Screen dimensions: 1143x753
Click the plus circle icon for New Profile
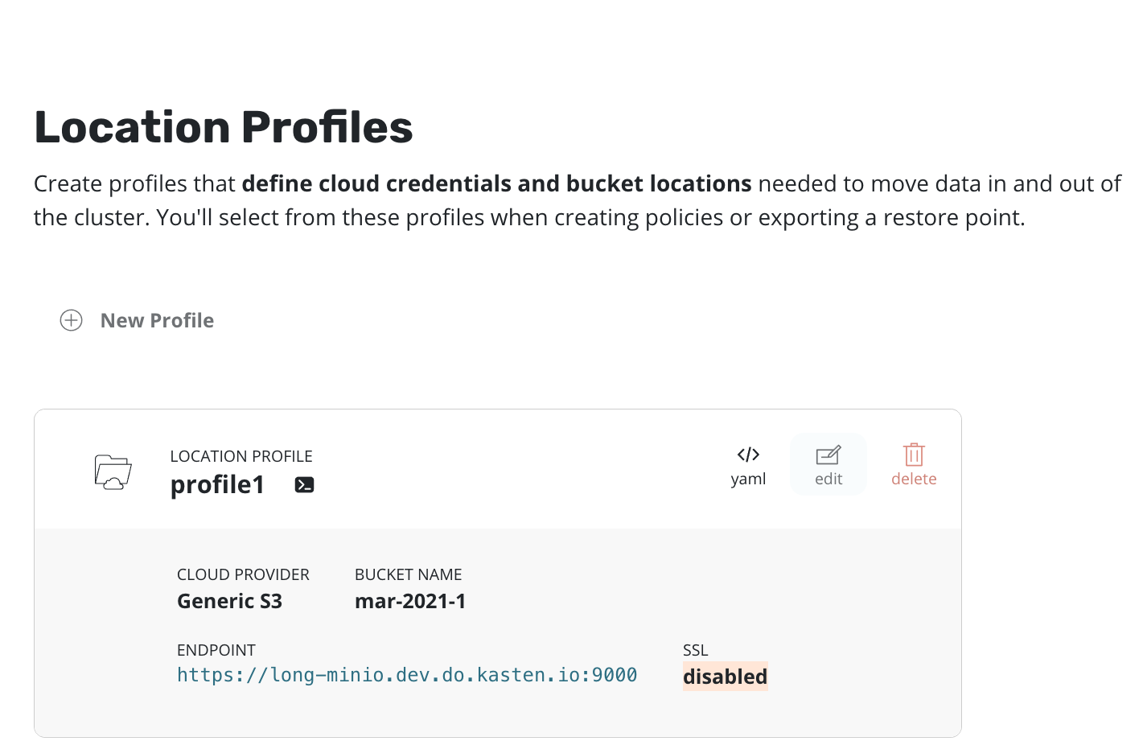(72, 320)
